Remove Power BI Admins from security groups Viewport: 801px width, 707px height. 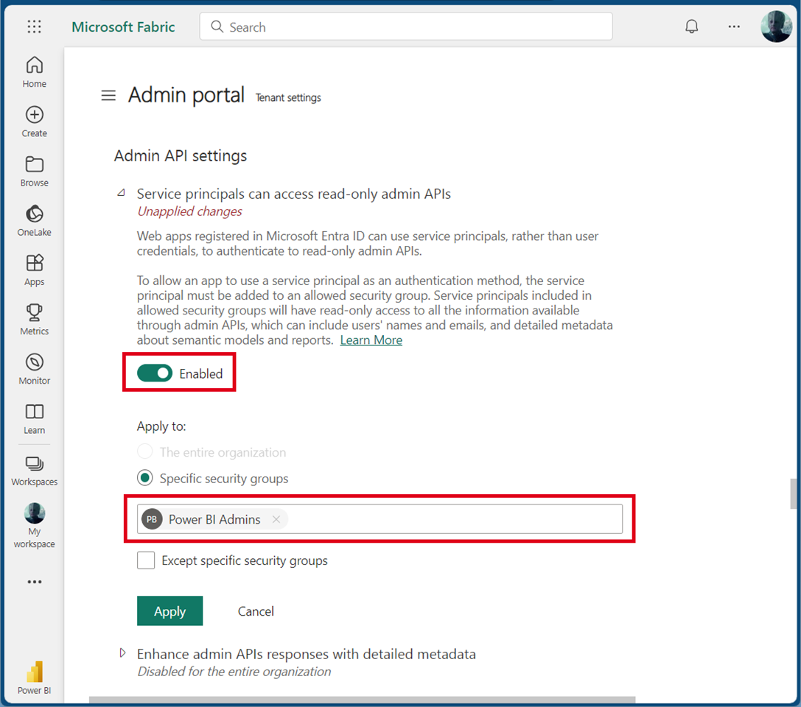click(276, 519)
